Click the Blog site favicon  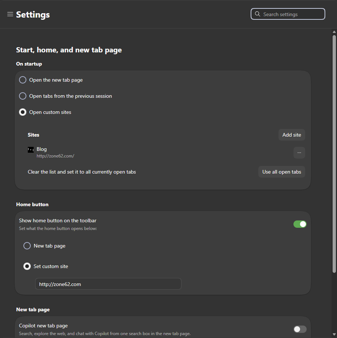tap(31, 150)
